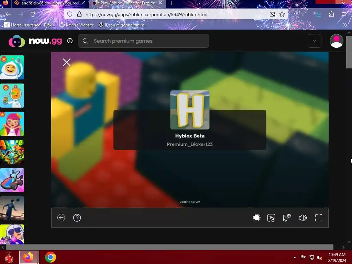Open Firefox downloads panel
The width and height of the screenshot is (352, 264).
tap(319, 14)
